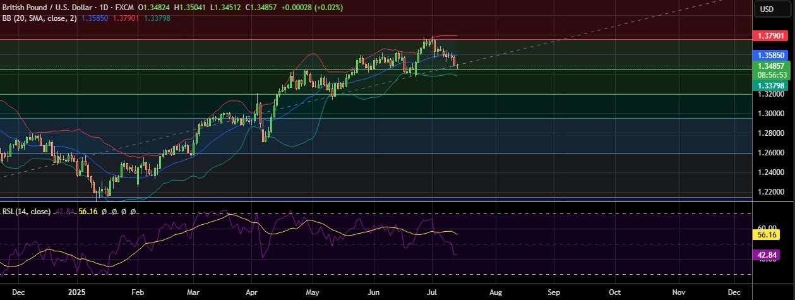Viewport: 795px width, 300px height.
Task: Click the Nov label on time axis
Action: point(679,293)
